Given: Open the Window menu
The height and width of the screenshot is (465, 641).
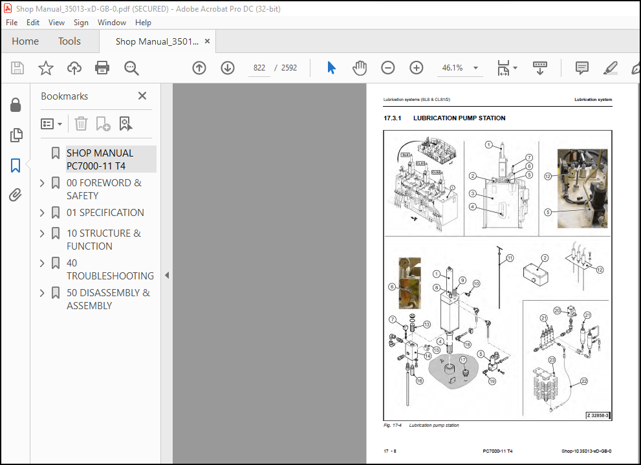Looking at the screenshot, I should click(x=112, y=22).
